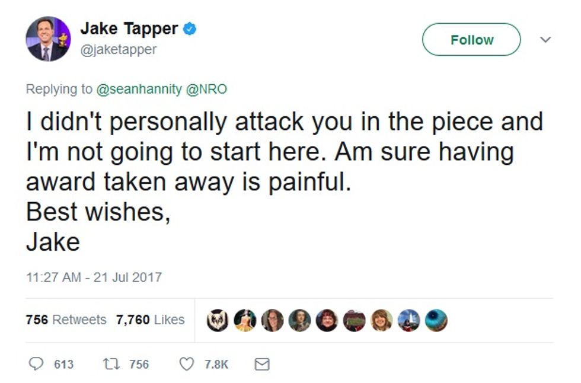The width and height of the screenshot is (581, 383).
Task: Expand the tweet options chevron
Action: (x=545, y=39)
